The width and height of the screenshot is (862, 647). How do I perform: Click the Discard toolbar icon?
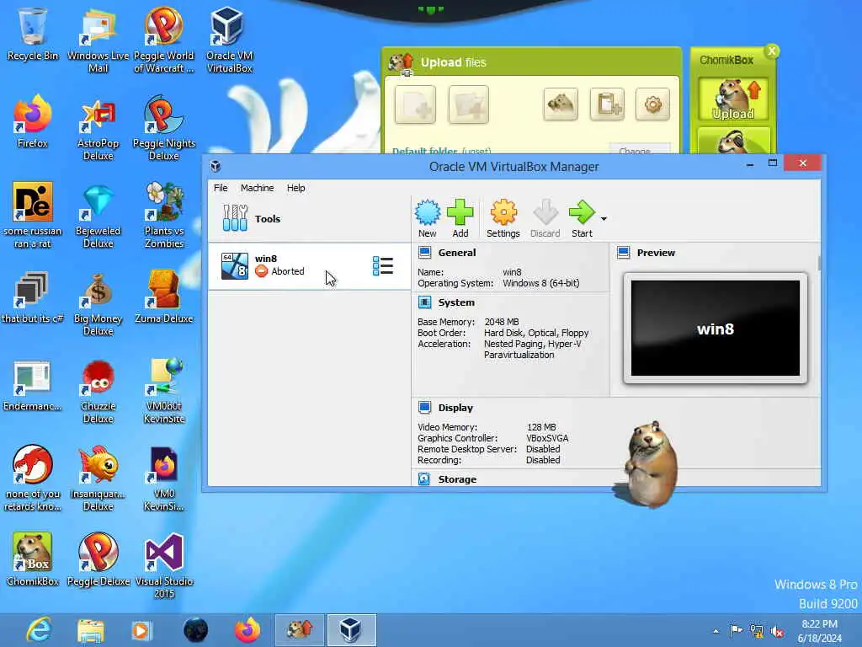point(545,218)
